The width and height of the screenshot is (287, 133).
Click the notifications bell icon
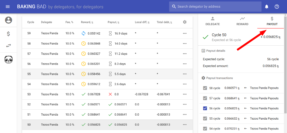(267, 7)
